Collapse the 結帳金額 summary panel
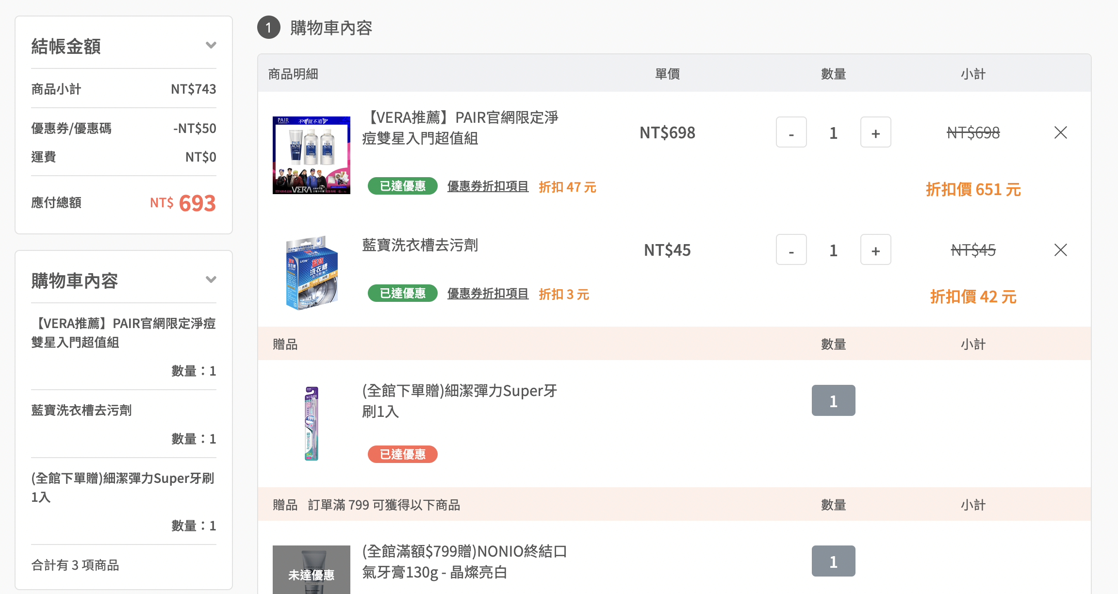The height and width of the screenshot is (594, 1118). tap(211, 45)
